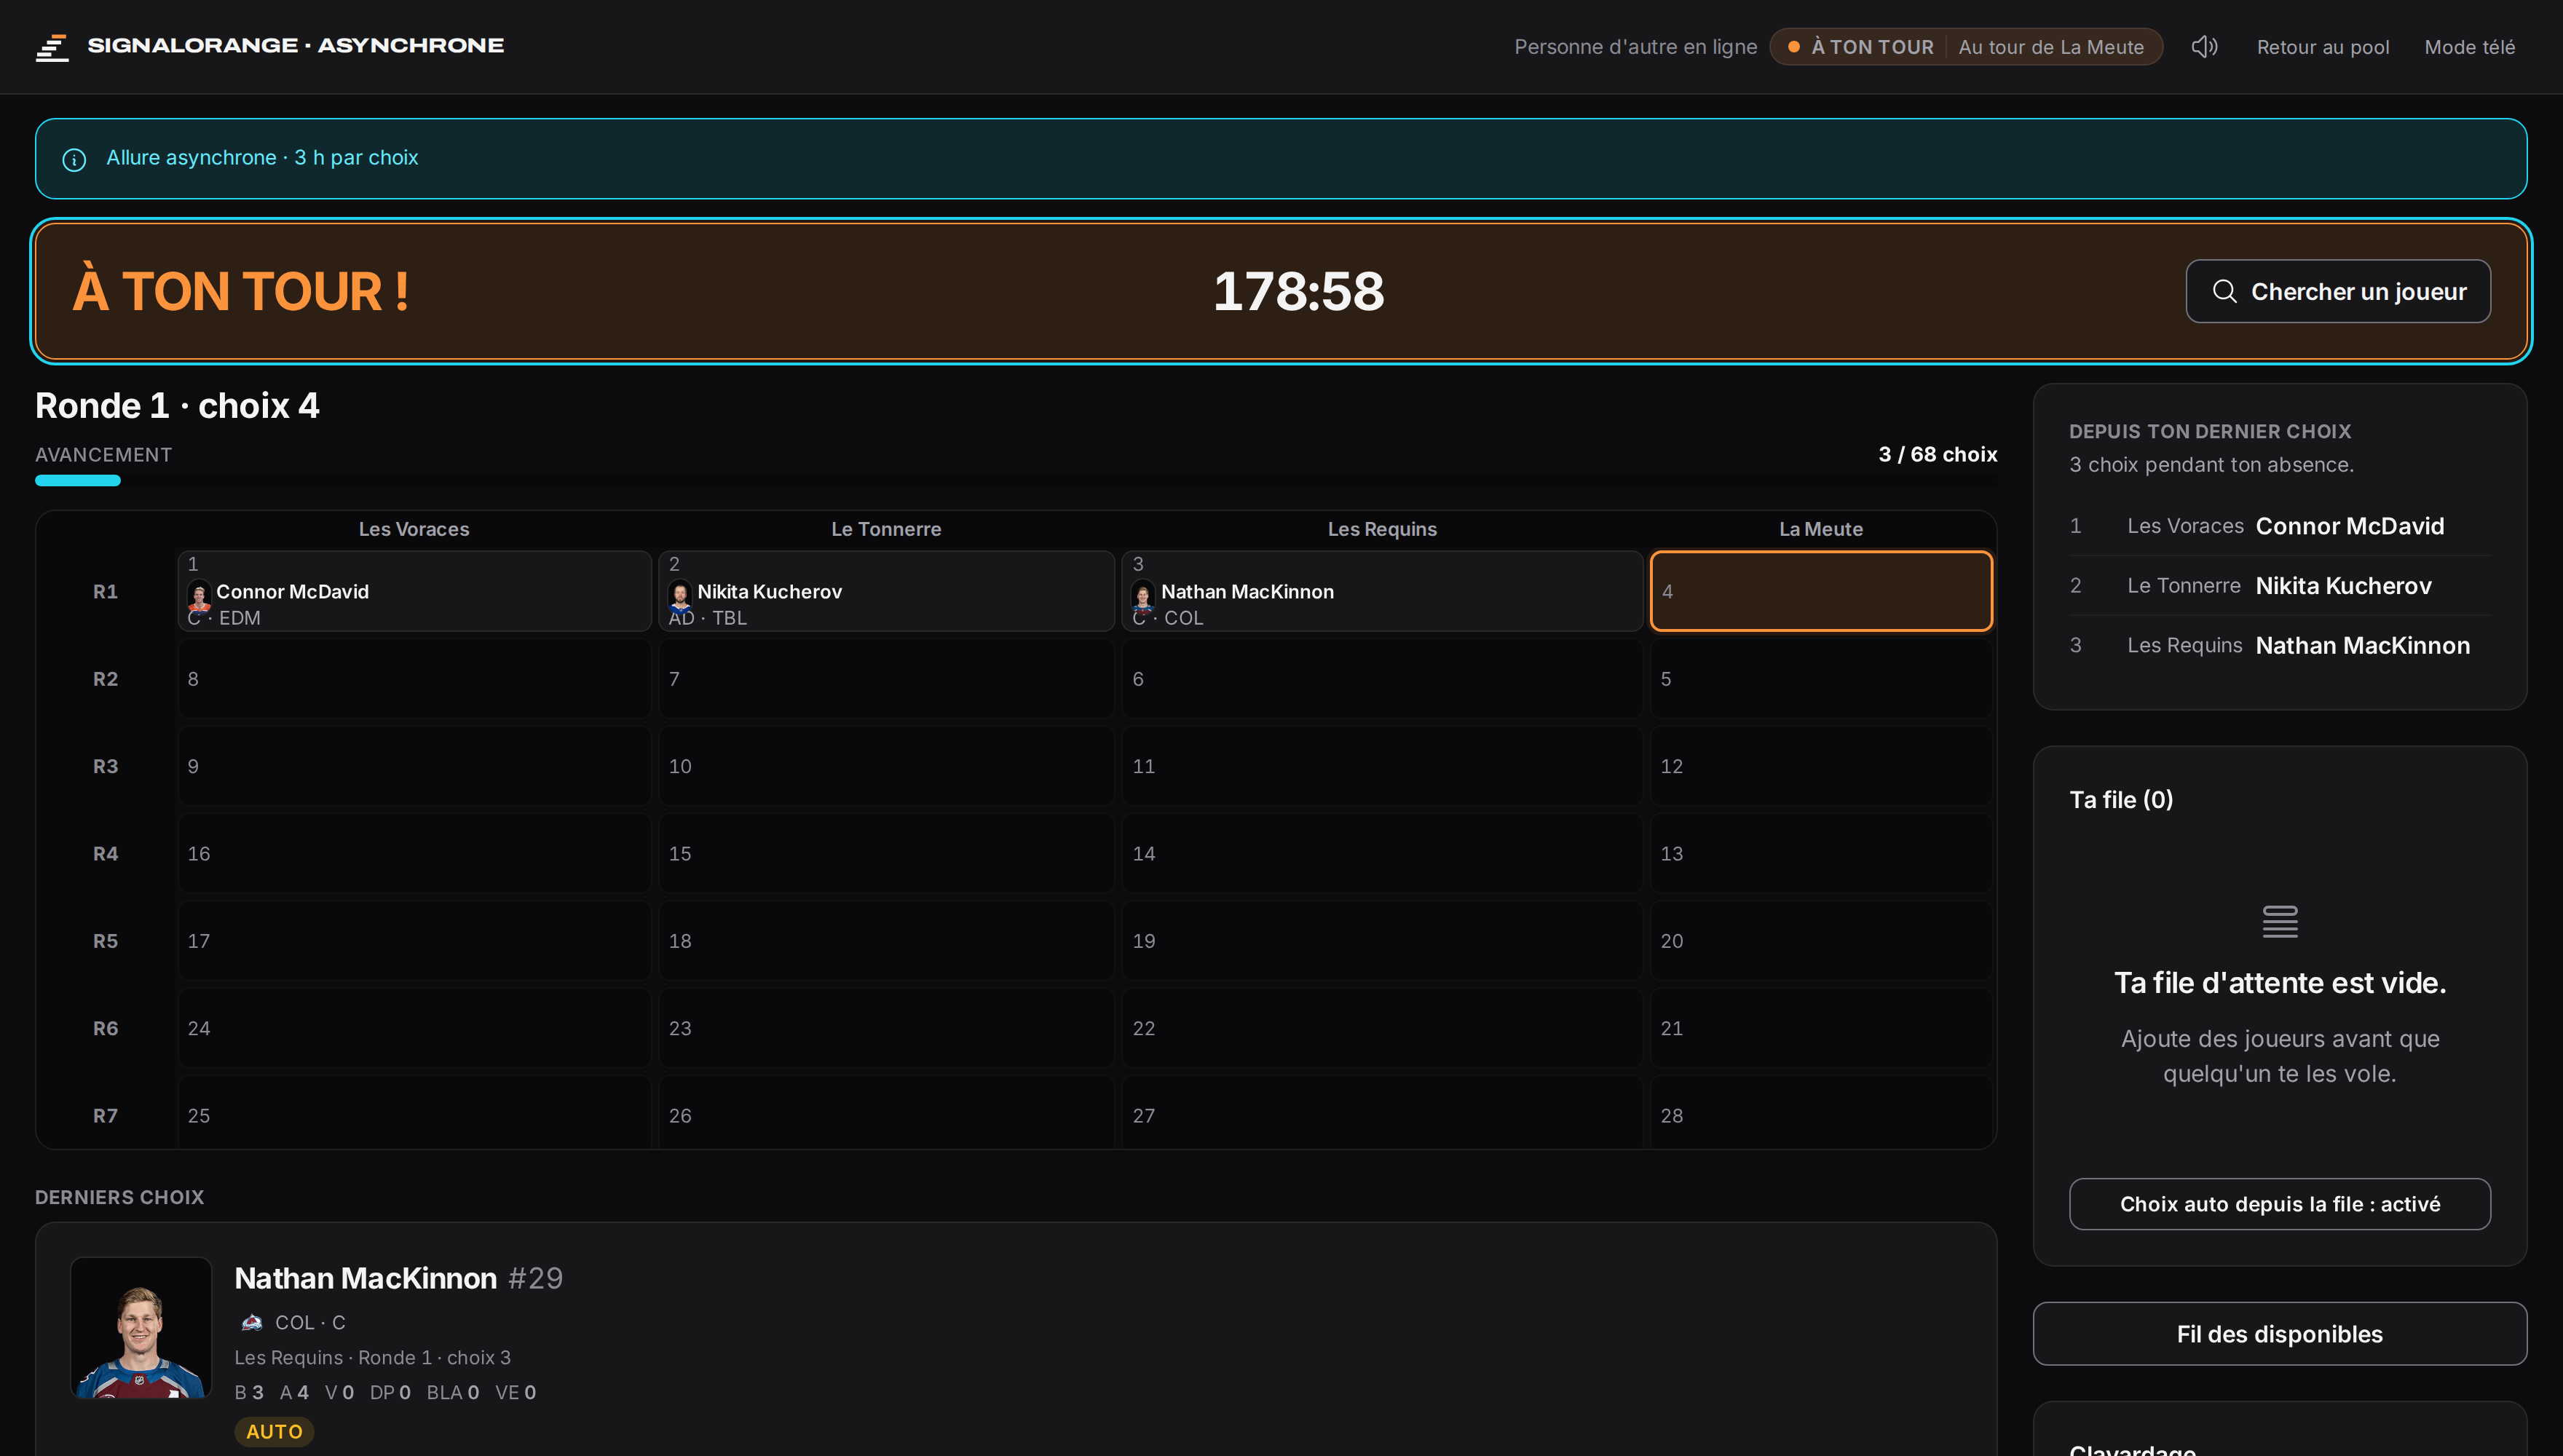Image resolution: width=2563 pixels, height=1456 pixels.
Task: Mute sounds with the speaker icon
Action: (2204, 47)
